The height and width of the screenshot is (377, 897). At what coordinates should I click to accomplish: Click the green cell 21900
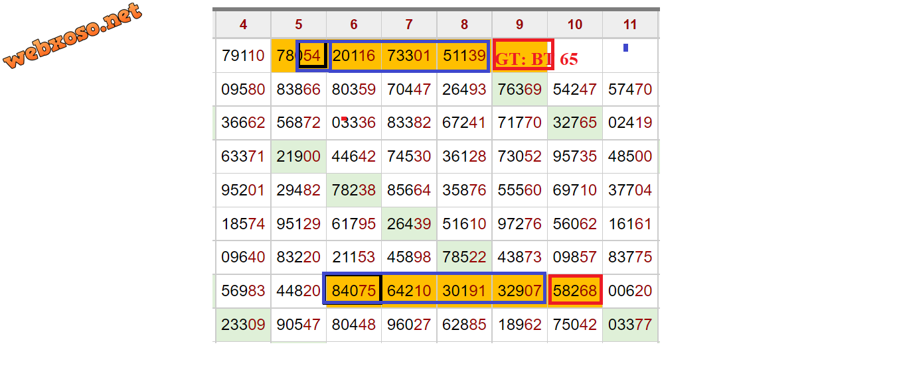pos(299,157)
